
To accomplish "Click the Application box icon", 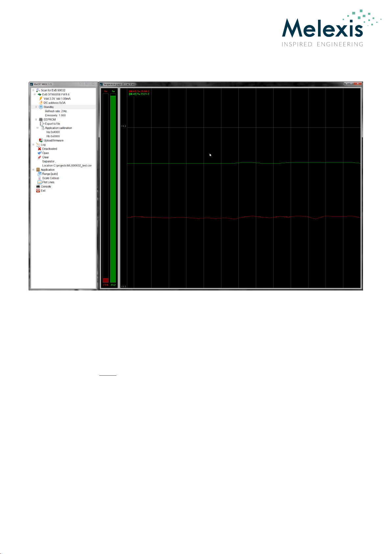I will 38,170.
